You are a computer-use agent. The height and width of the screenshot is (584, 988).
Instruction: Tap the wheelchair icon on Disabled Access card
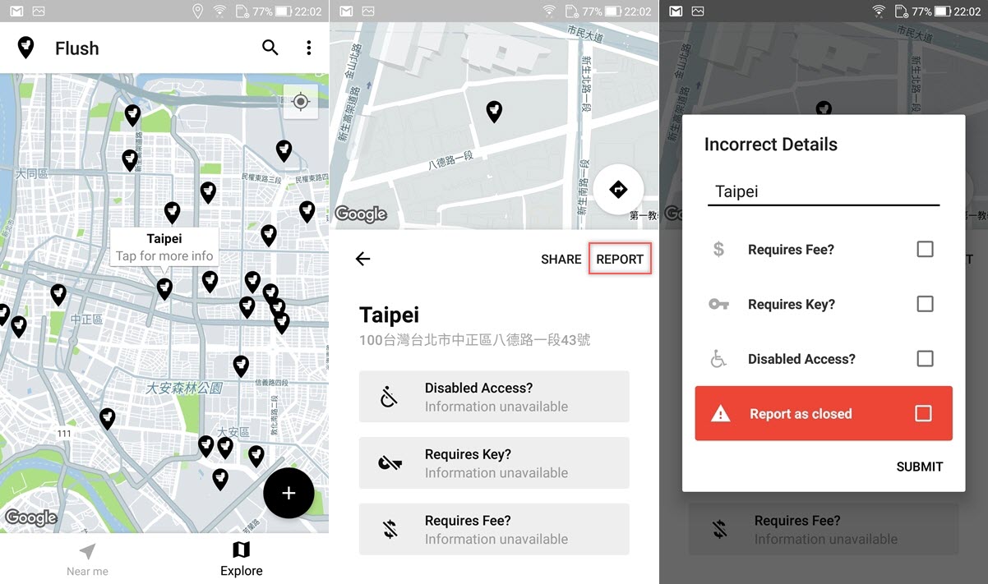pos(390,397)
